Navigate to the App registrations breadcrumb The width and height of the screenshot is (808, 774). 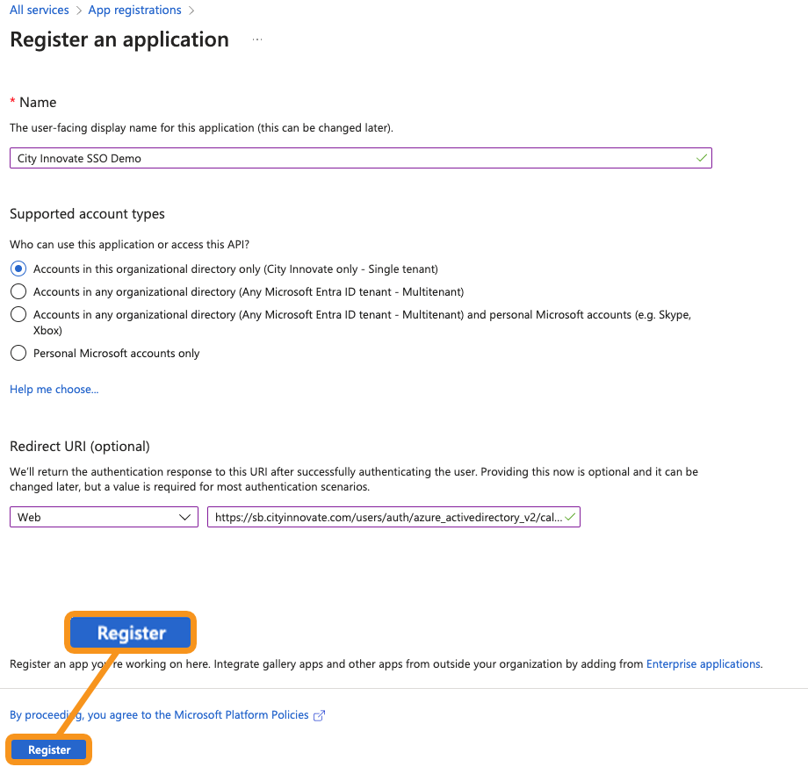pos(135,11)
